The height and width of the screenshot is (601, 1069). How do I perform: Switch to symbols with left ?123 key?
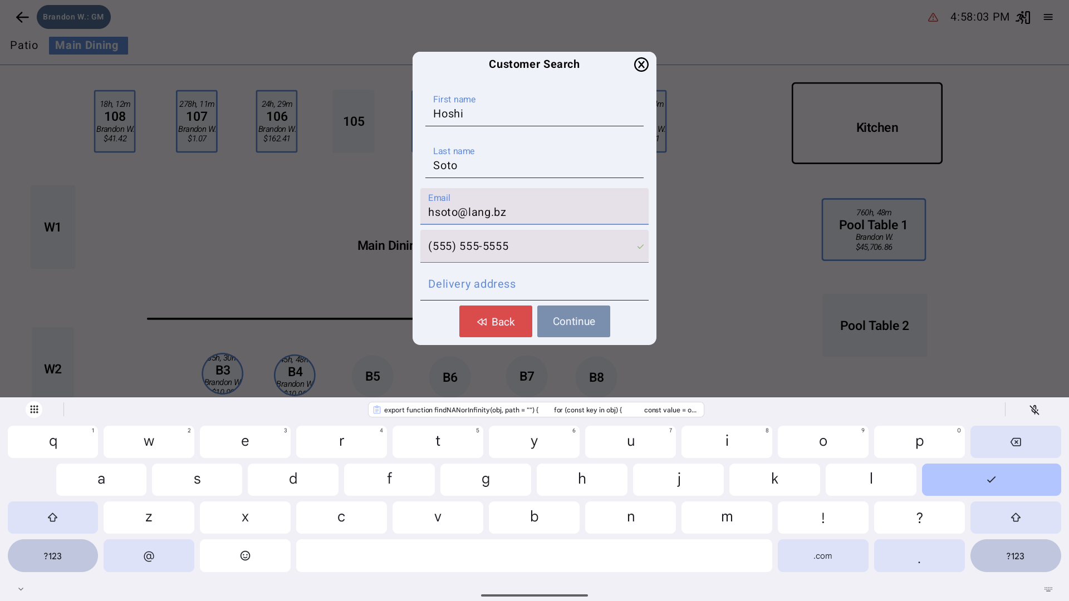pos(52,555)
